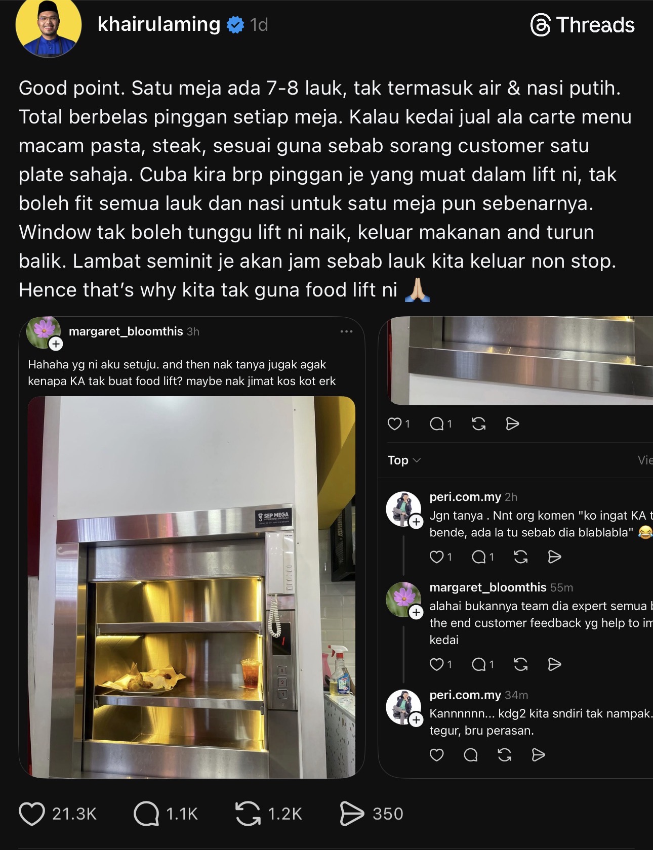This screenshot has height=850, width=653.
Task: Open replies on the 1.1K-comment main post
Action: tap(146, 814)
